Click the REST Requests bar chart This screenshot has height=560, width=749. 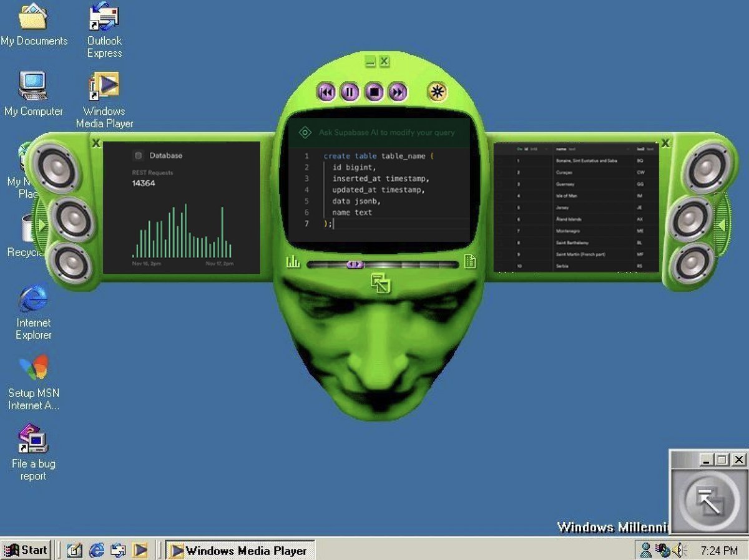(182, 231)
